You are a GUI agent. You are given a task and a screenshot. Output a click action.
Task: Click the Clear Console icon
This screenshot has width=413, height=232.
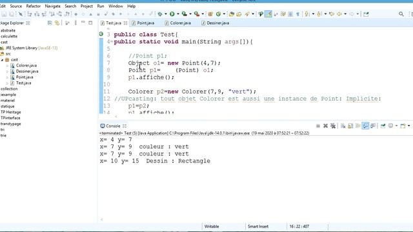(x=343, y=126)
